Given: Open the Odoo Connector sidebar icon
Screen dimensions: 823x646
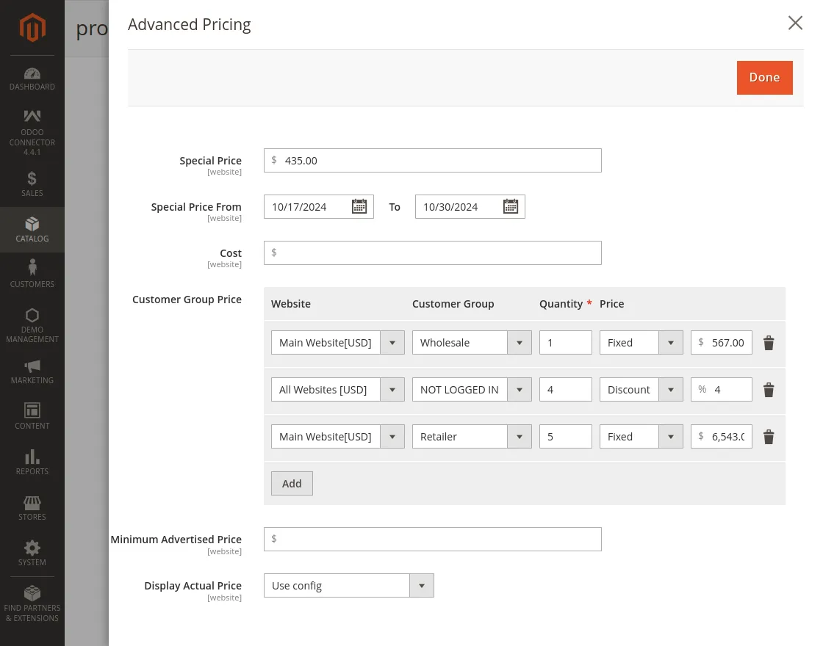Looking at the screenshot, I should tap(32, 116).
